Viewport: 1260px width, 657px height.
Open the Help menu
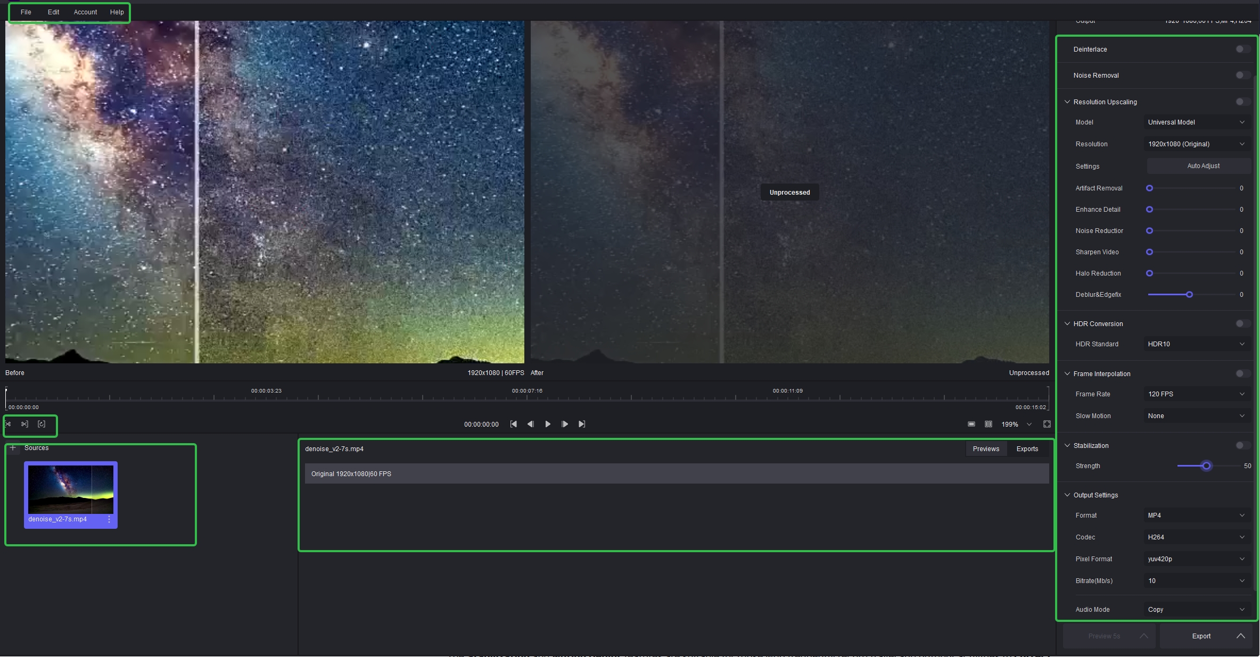click(117, 12)
